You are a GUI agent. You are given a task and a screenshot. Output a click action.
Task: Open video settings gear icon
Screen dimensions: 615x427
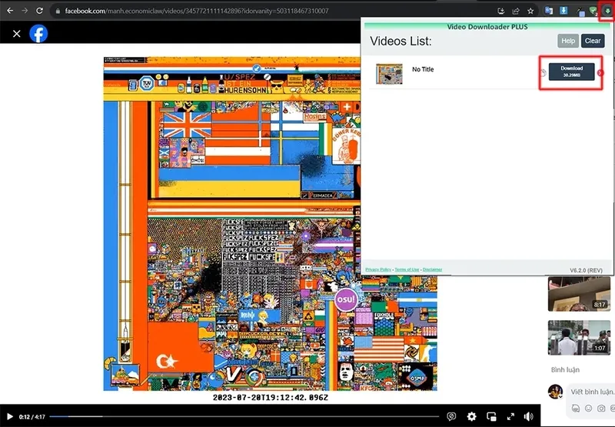pos(471,416)
